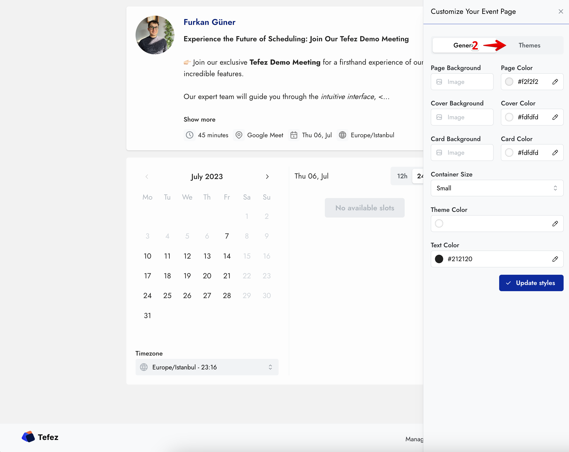569x452 pixels.
Task: Go to the next month in calendar
Action: 267,176
